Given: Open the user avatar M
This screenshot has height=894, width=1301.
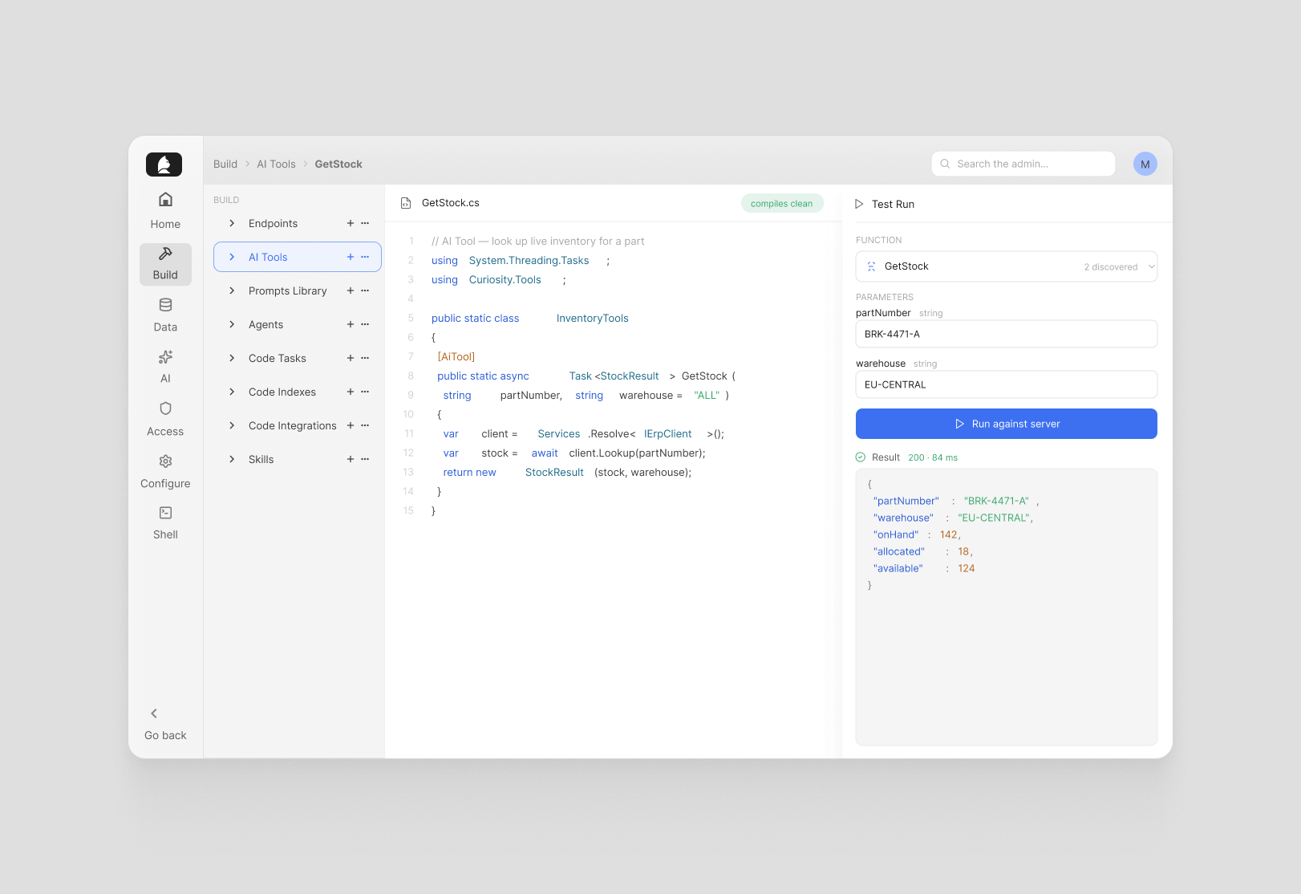Looking at the screenshot, I should tap(1145, 164).
